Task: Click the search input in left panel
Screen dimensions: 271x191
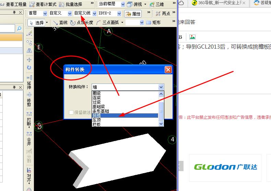Action: point(8,28)
